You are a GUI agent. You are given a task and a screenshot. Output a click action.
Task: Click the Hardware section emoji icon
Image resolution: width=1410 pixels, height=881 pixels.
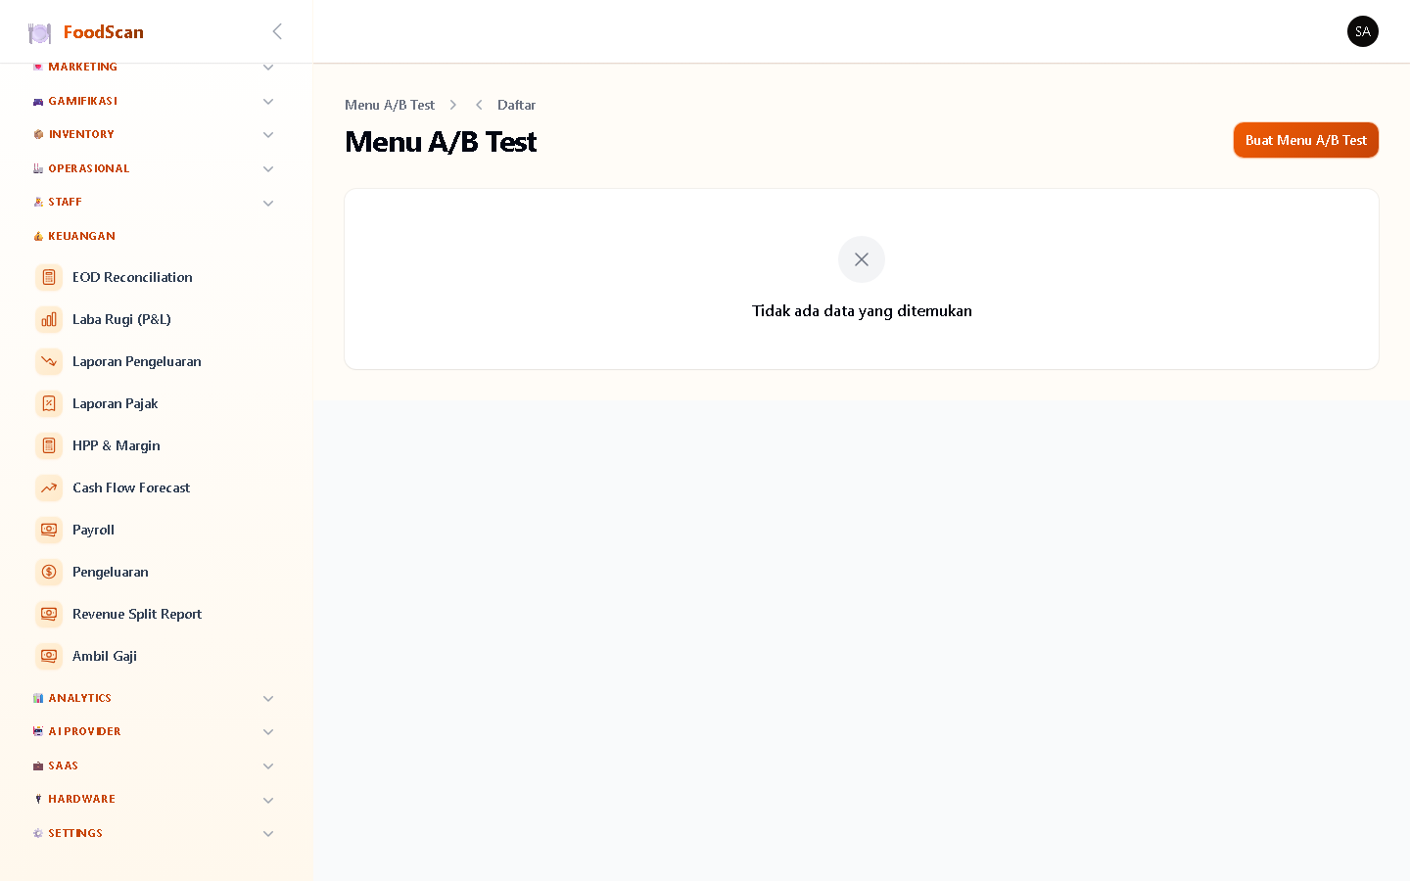pyautogui.click(x=38, y=799)
